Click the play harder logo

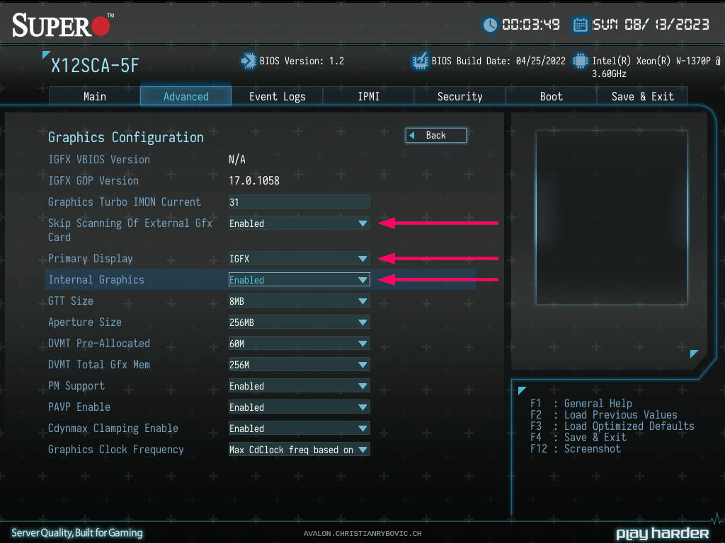click(662, 533)
